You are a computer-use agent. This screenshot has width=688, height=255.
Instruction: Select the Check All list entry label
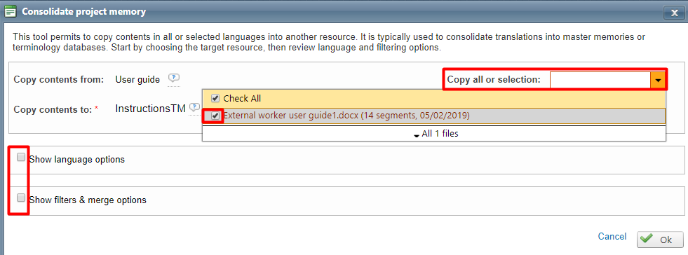[x=242, y=99]
